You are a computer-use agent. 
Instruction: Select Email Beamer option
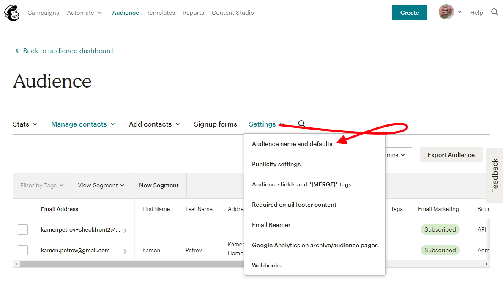271,225
